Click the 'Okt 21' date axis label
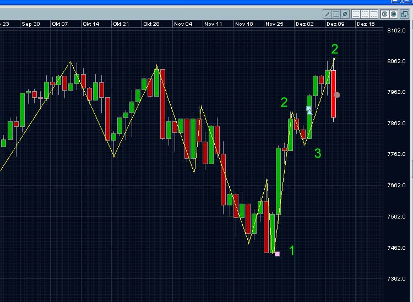The height and width of the screenshot is (302, 413). coord(121,24)
